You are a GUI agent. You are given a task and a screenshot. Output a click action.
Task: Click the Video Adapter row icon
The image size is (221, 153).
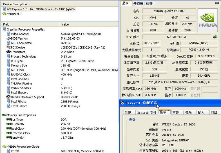[x=8, y=34]
